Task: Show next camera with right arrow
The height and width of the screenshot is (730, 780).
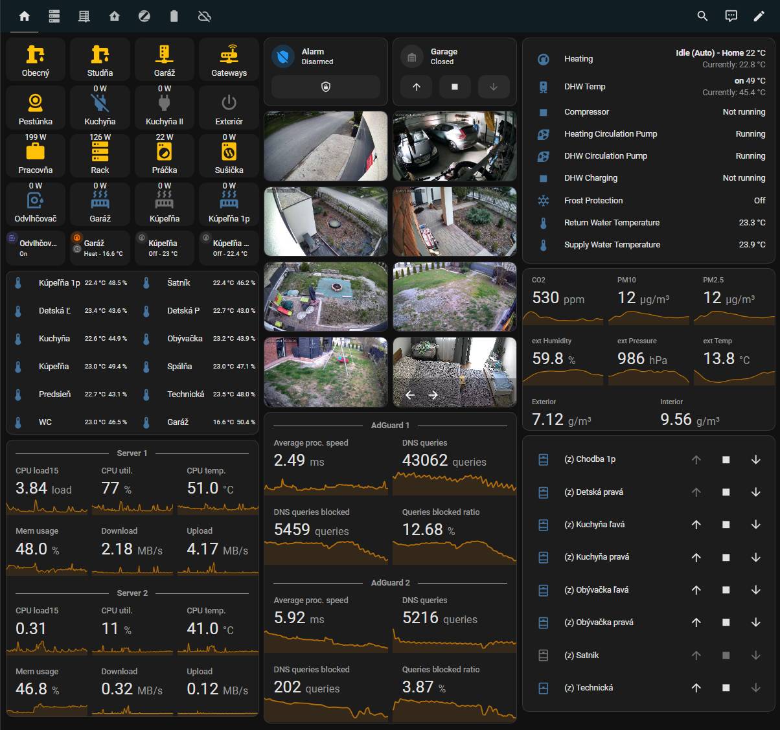Action: (x=433, y=394)
